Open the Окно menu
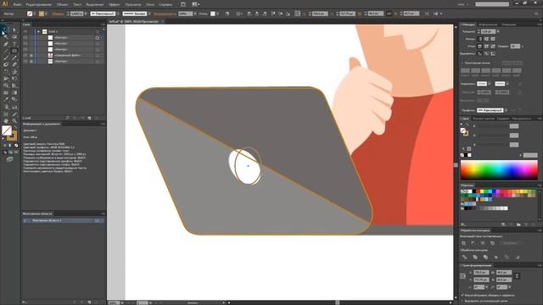 (150, 4)
